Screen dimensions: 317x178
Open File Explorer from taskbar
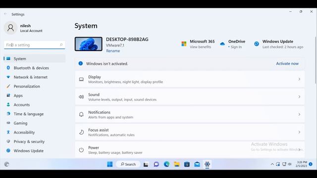[x=177, y=164]
